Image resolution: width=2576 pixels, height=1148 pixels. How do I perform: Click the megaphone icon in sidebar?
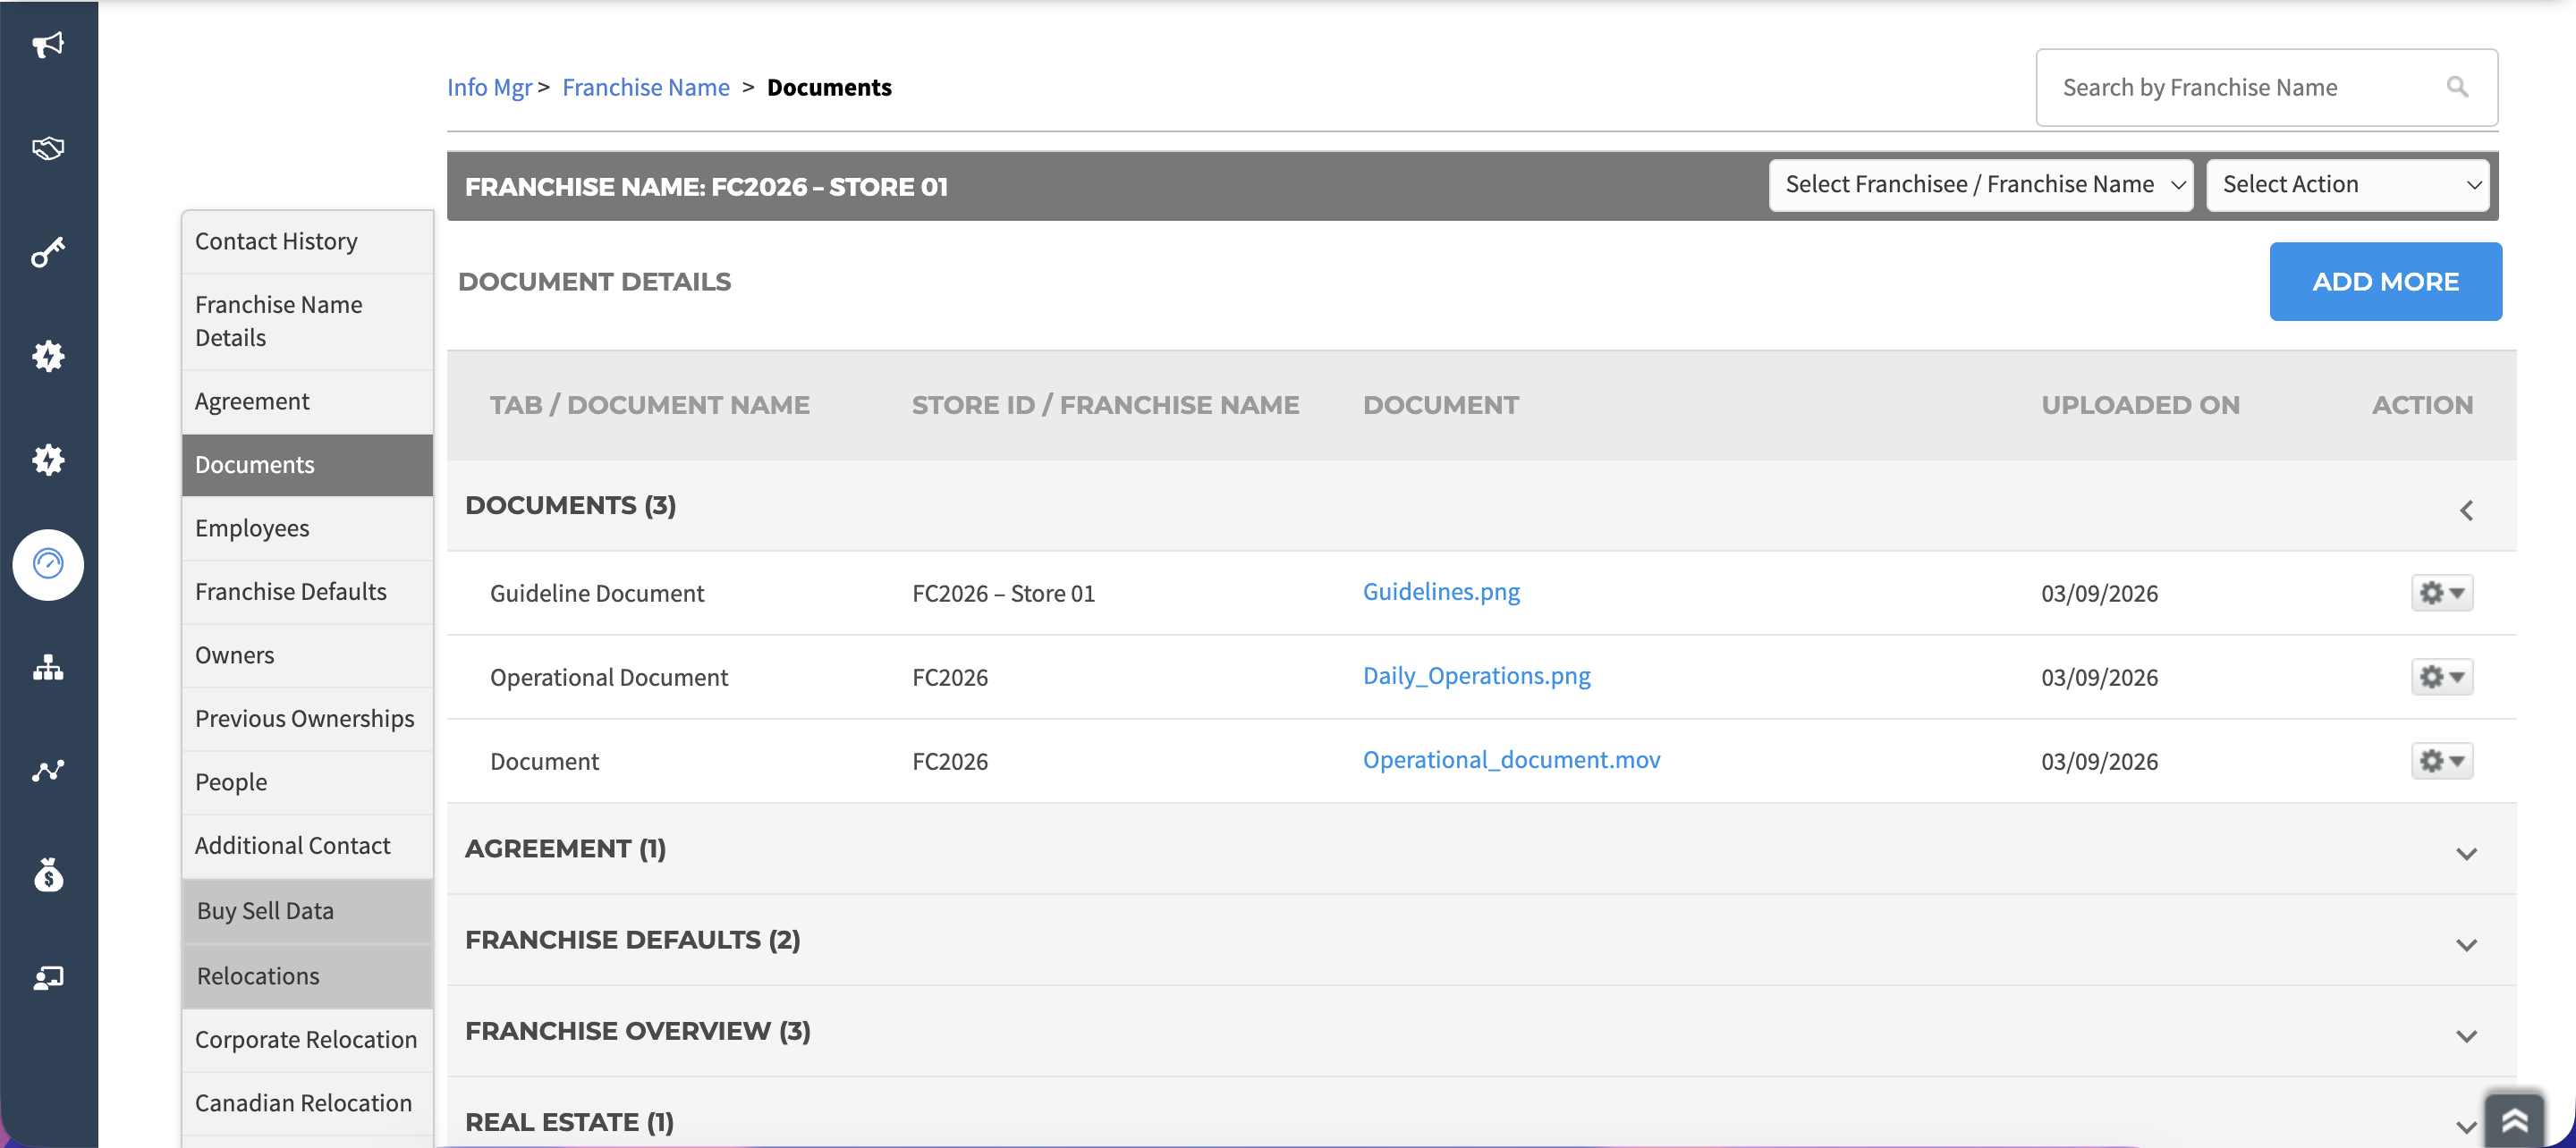point(48,45)
